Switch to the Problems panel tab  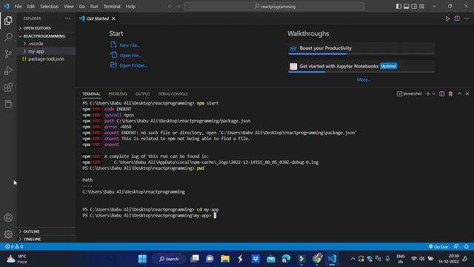click(118, 94)
